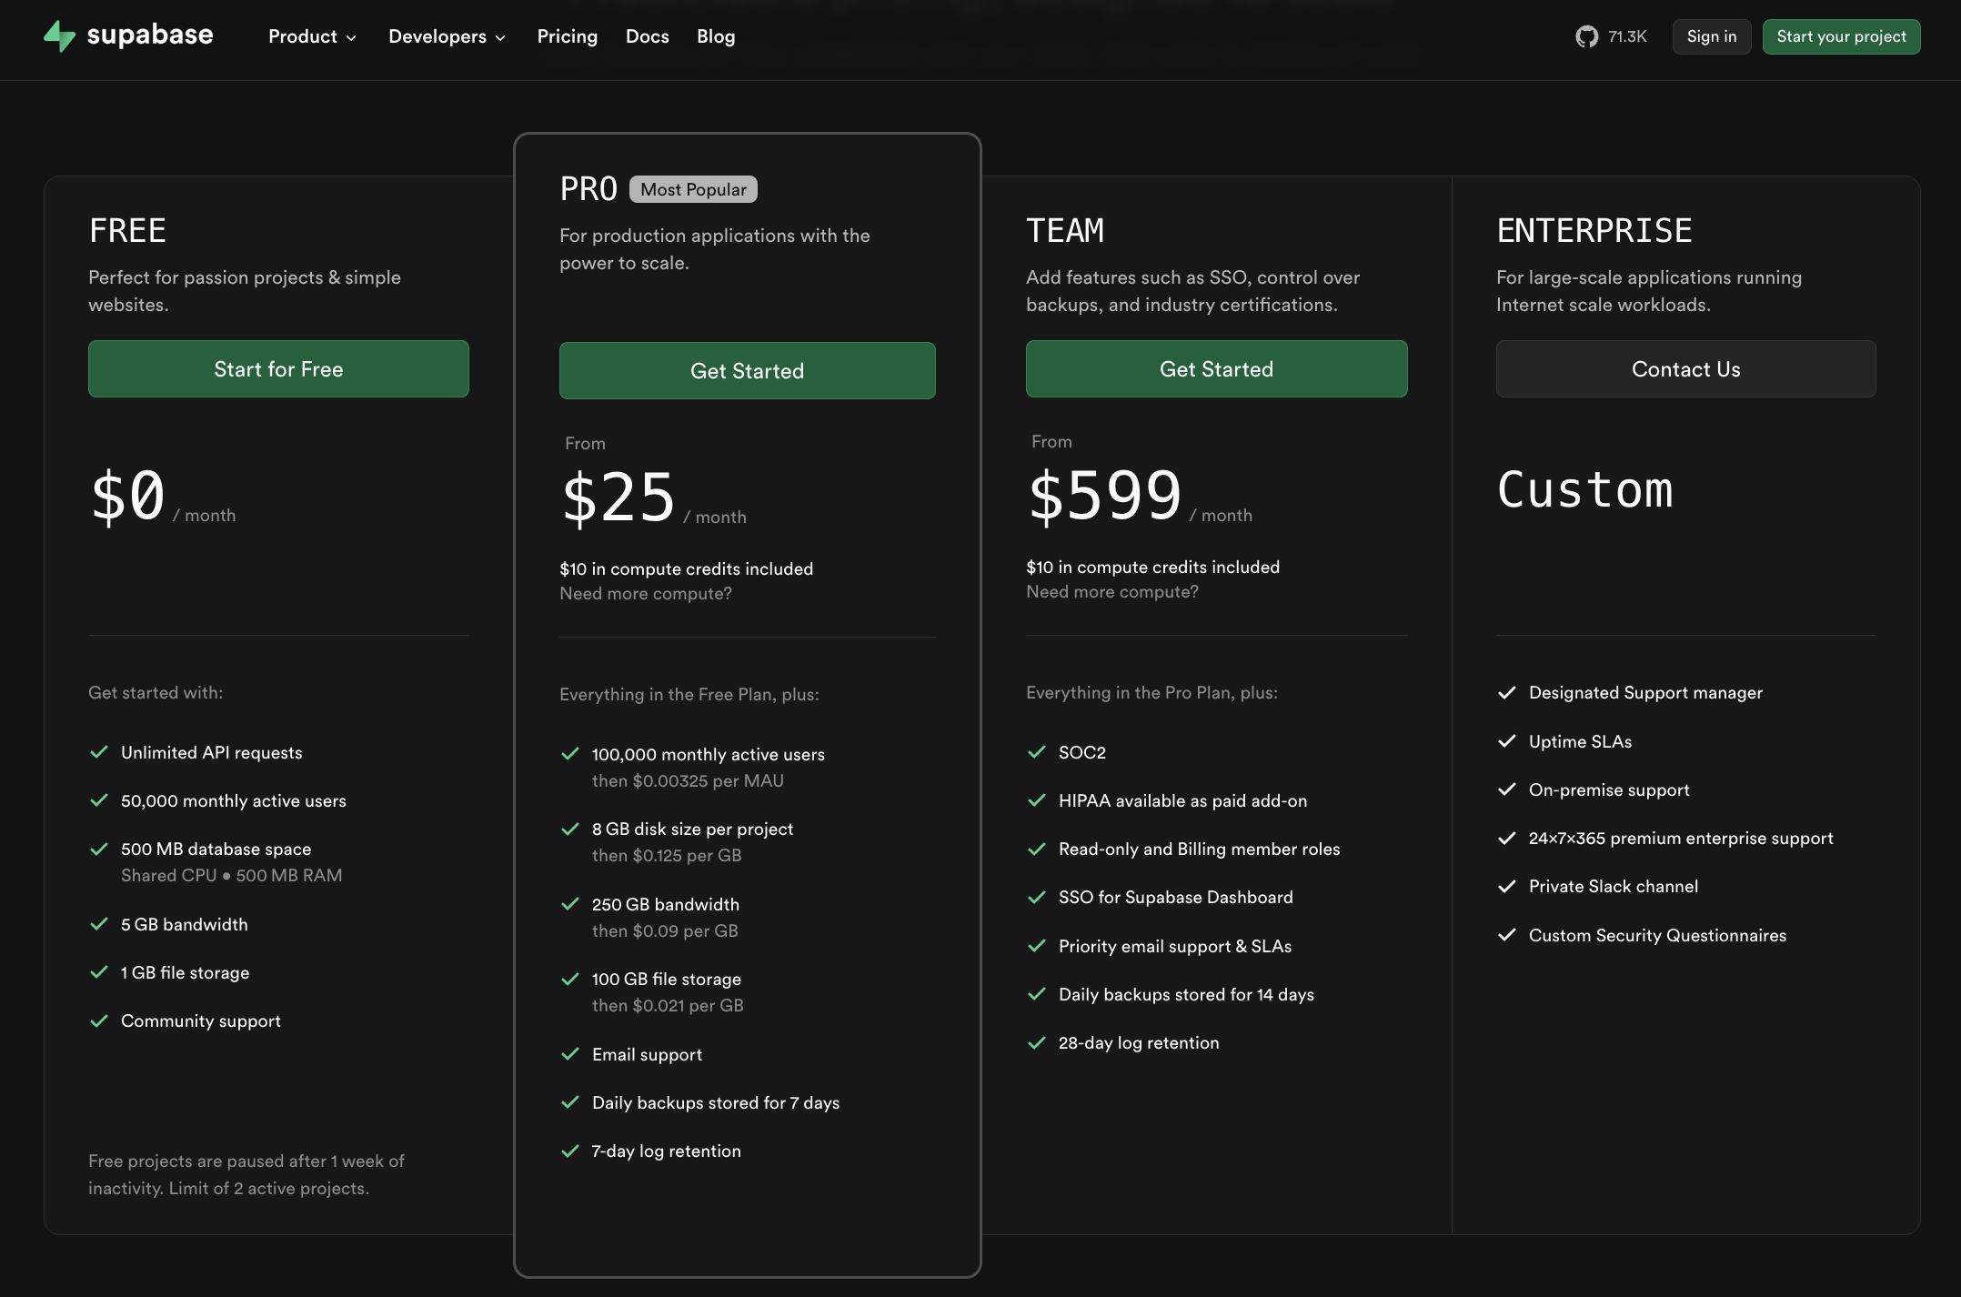The height and width of the screenshot is (1297, 1961).
Task: Click 'Everything in the Pro Plan, plus:' text
Action: coord(1151,692)
